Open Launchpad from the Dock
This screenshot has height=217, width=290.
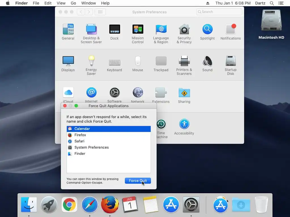[x=49, y=205]
